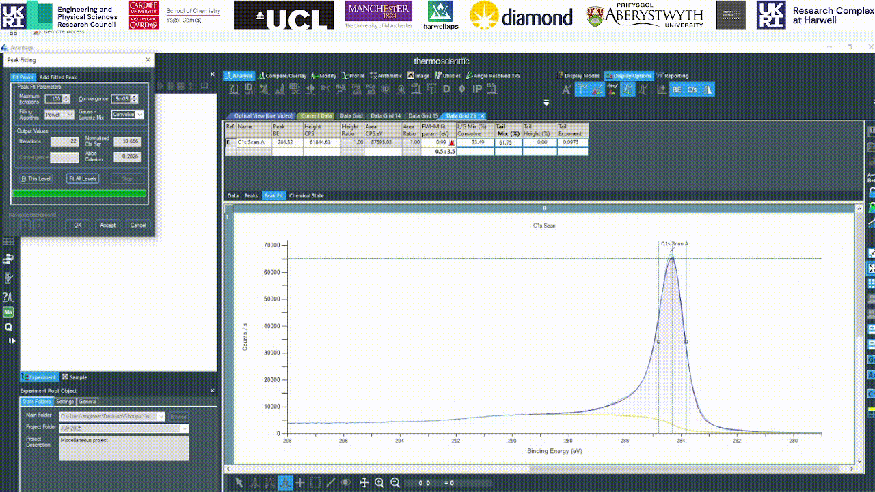The width and height of the screenshot is (875, 492).
Task: Click the Fit This Level button
Action: click(36, 178)
